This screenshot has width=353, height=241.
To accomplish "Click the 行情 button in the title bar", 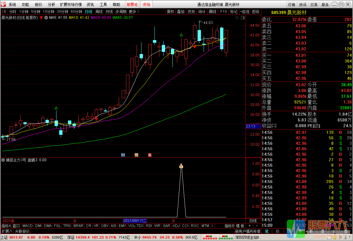I will (x=292, y=5).
